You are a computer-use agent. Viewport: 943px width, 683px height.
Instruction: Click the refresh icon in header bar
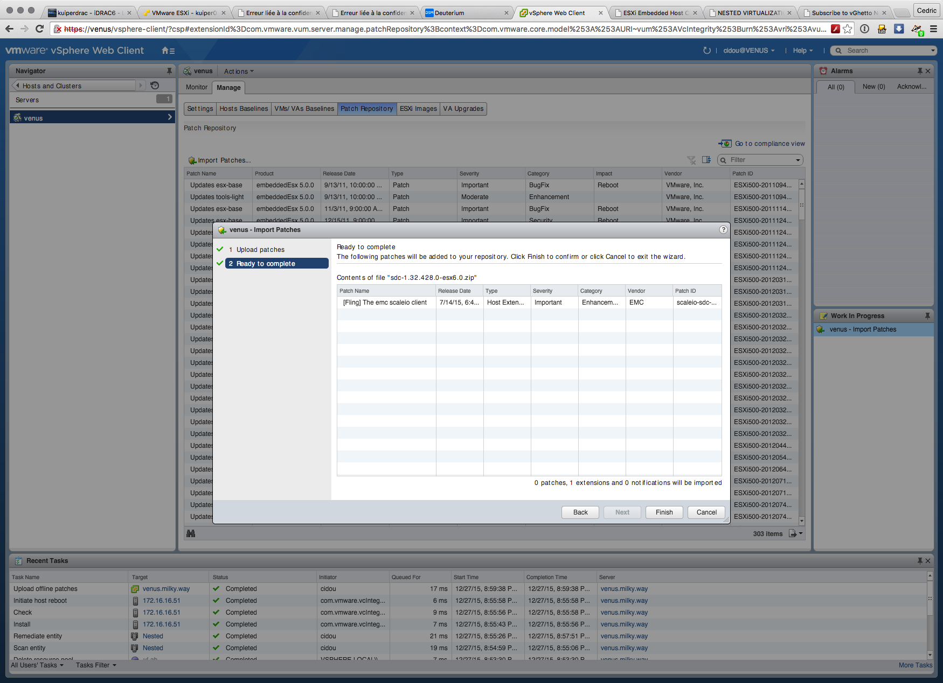[707, 51]
